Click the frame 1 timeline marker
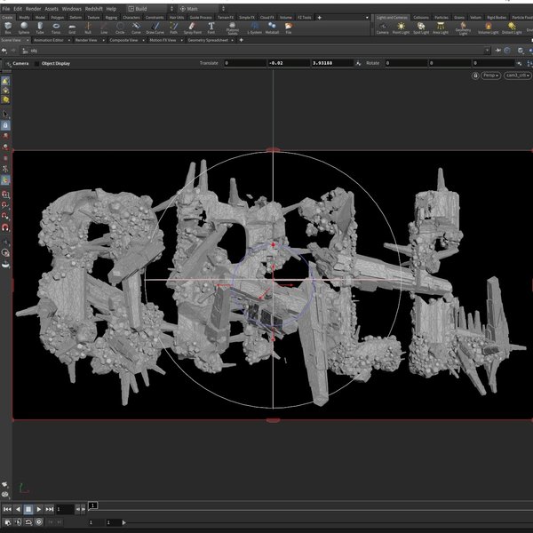The height and width of the screenshot is (533, 533). coord(93,505)
